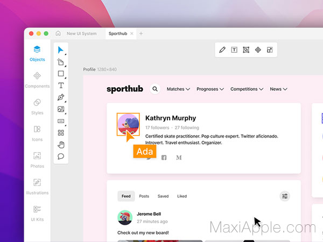Screen dimensions: 323x242
Task: Pick the Pen drawing tool
Action: tap(61, 97)
